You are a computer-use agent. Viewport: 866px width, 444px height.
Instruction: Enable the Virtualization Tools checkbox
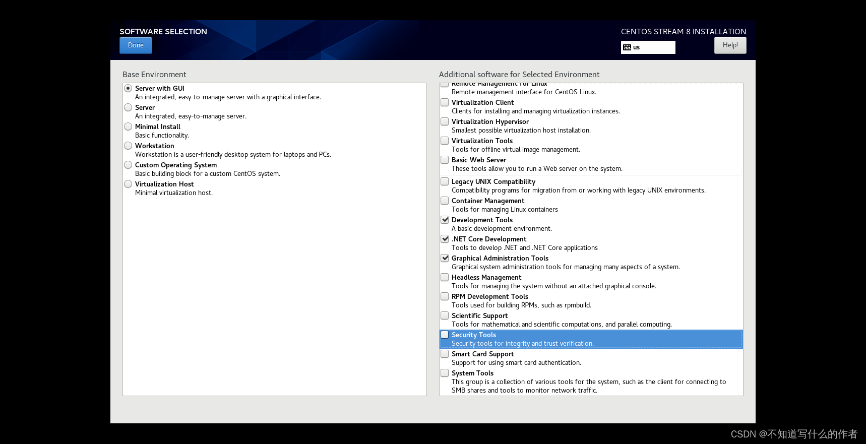(445, 141)
